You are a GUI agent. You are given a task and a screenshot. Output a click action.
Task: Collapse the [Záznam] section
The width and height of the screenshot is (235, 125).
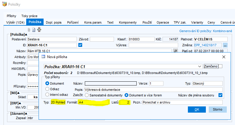point(26,114)
